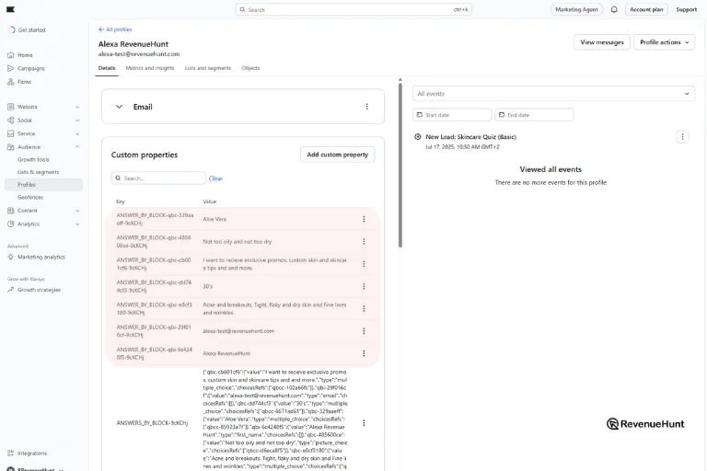This screenshot has height=471, width=707.
Task: Click the details panel vertical scrollbar
Action: click(x=400, y=165)
